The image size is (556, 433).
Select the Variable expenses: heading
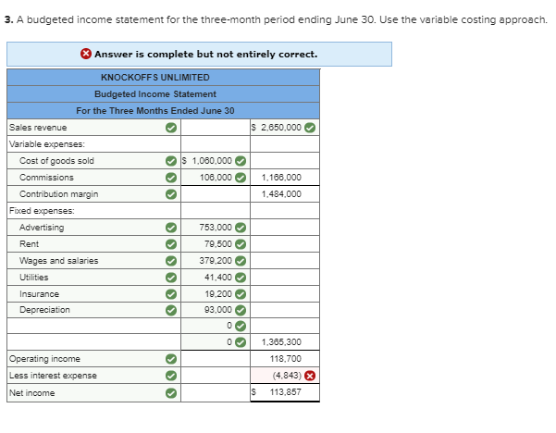tap(47, 144)
